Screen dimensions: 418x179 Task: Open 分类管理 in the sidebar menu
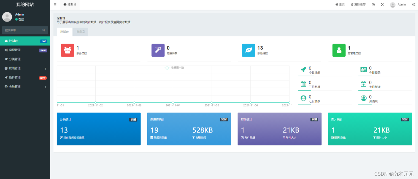[x=25, y=59]
